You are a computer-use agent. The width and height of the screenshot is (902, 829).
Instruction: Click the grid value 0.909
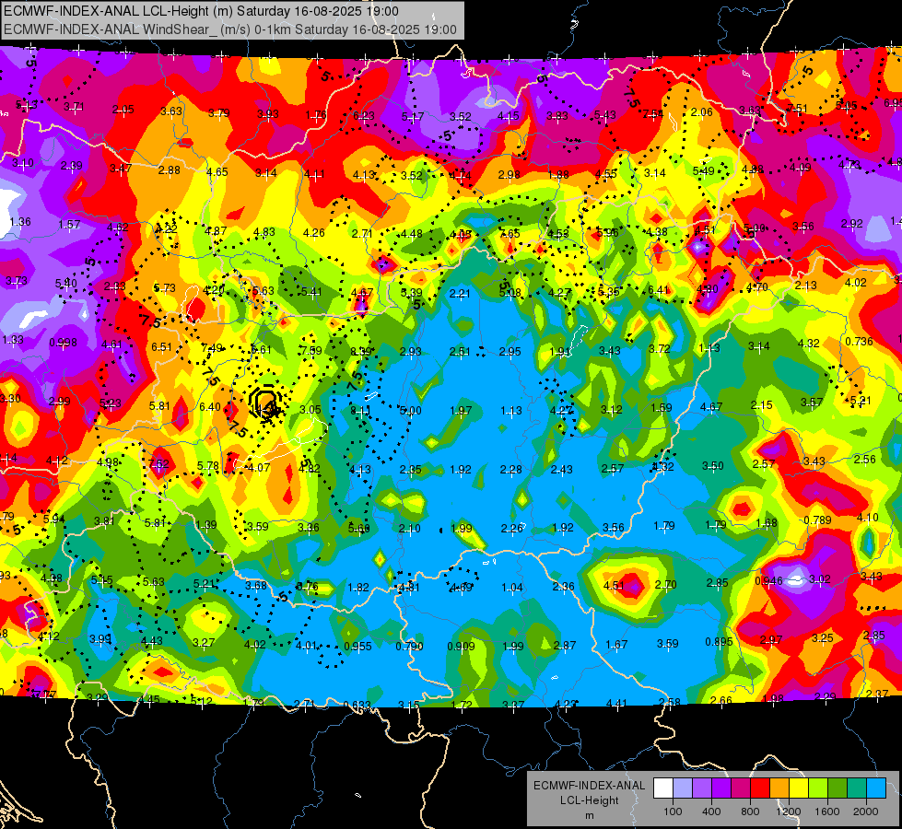tap(462, 646)
